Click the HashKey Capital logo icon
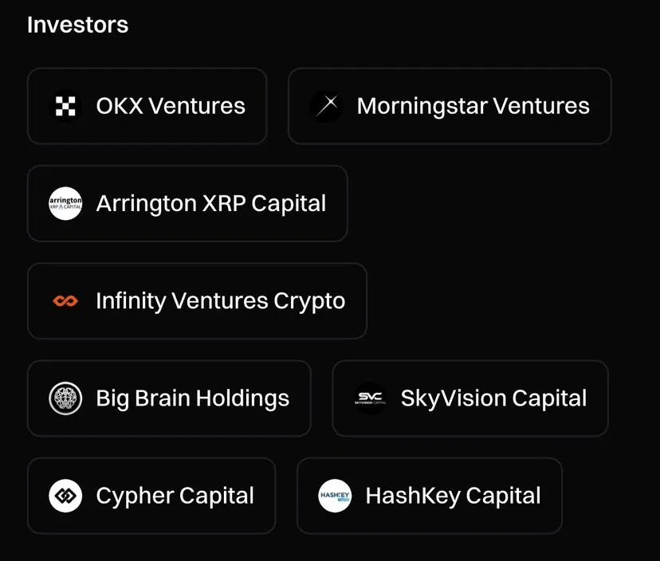This screenshot has width=660, height=561. [x=335, y=496]
